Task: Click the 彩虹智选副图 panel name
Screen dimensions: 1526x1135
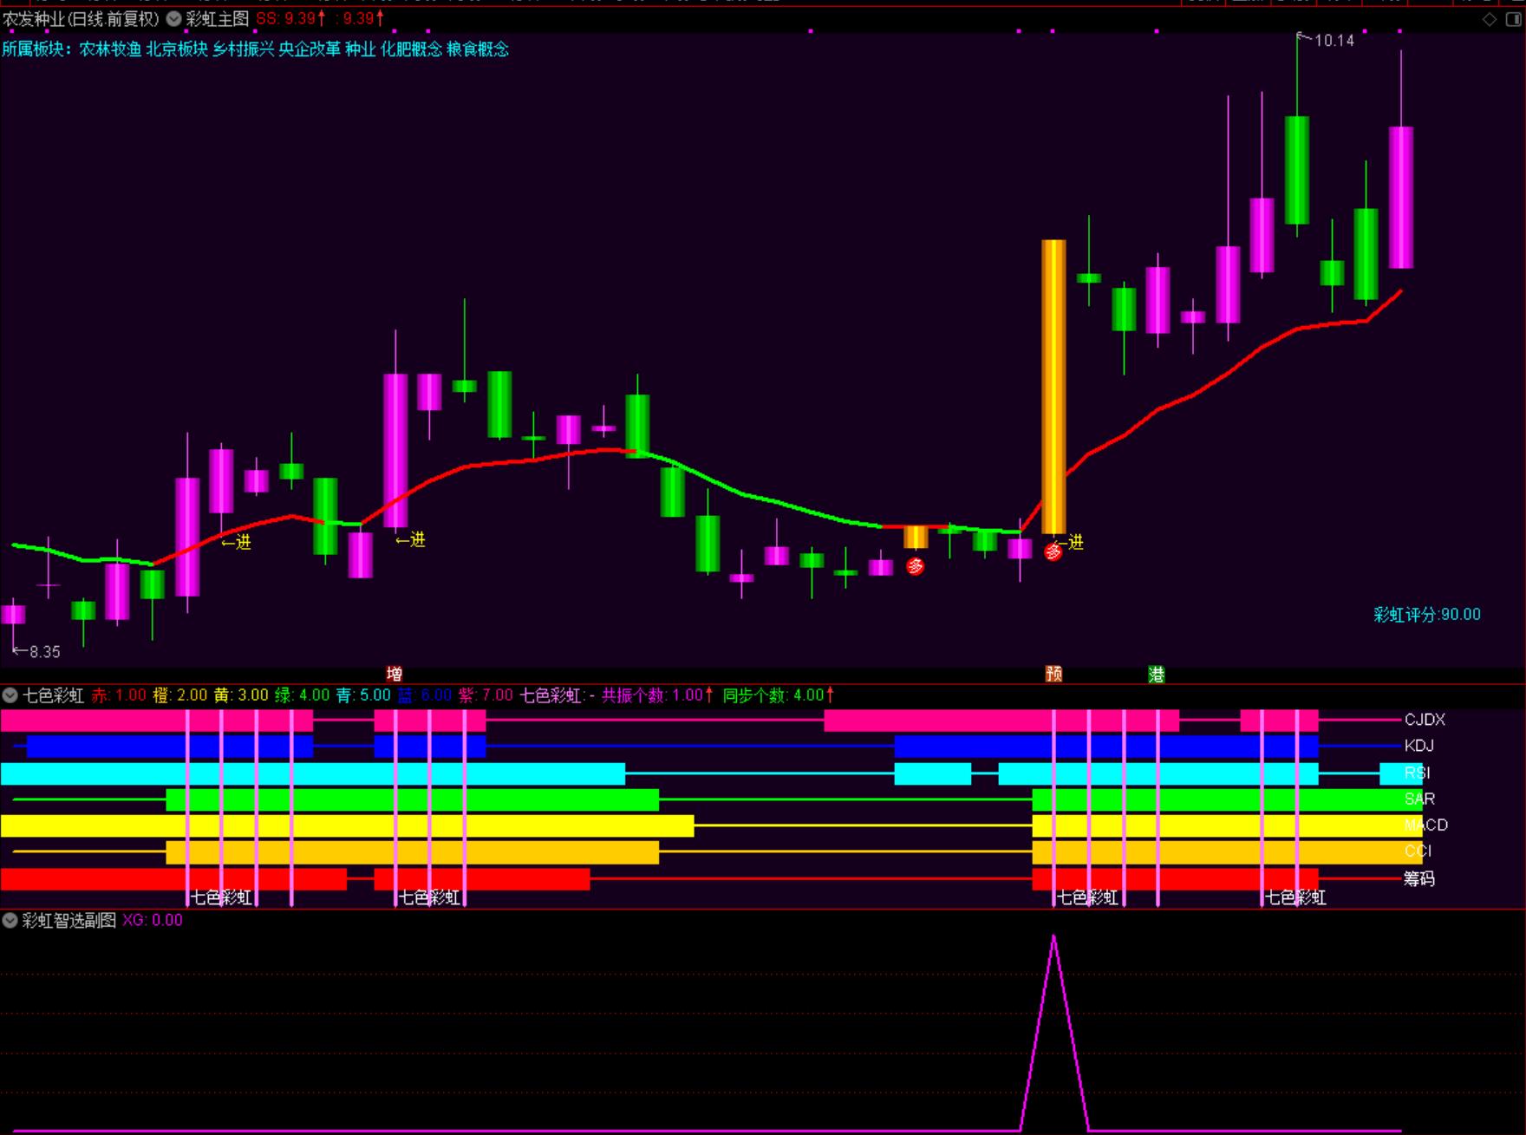Action: pyautogui.click(x=69, y=920)
